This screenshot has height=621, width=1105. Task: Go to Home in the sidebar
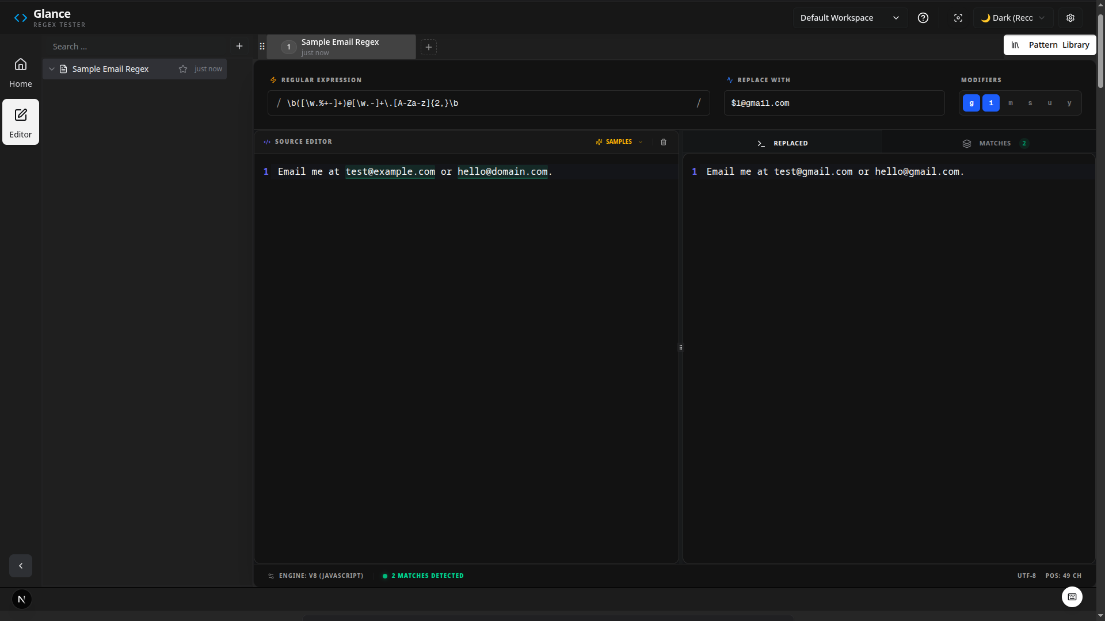click(x=20, y=71)
